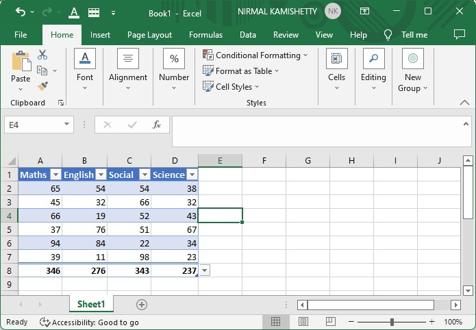476x330 pixels.
Task: Click the Insert Function fx icon
Action: click(x=157, y=125)
